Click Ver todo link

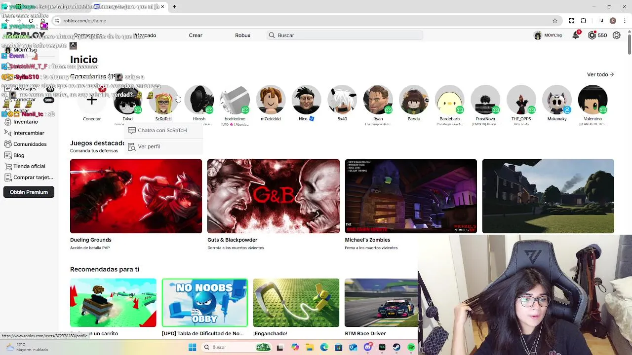click(600, 74)
